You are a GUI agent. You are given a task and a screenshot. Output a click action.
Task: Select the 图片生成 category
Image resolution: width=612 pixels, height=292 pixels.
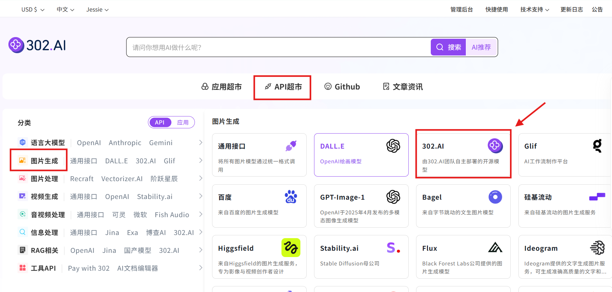[45, 161]
